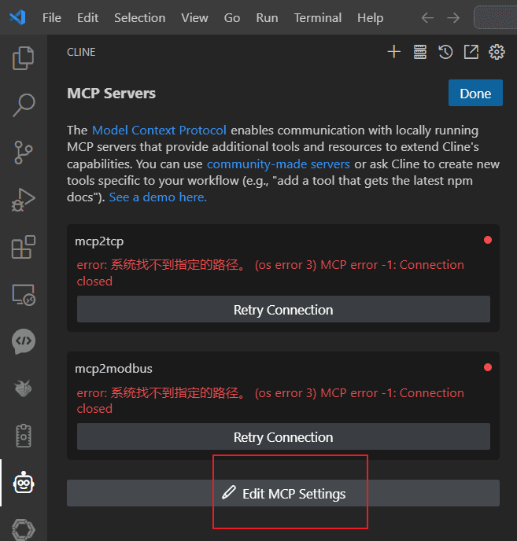Open the Explorer view in activity bar
The height and width of the screenshot is (541, 517).
tap(23, 58)
